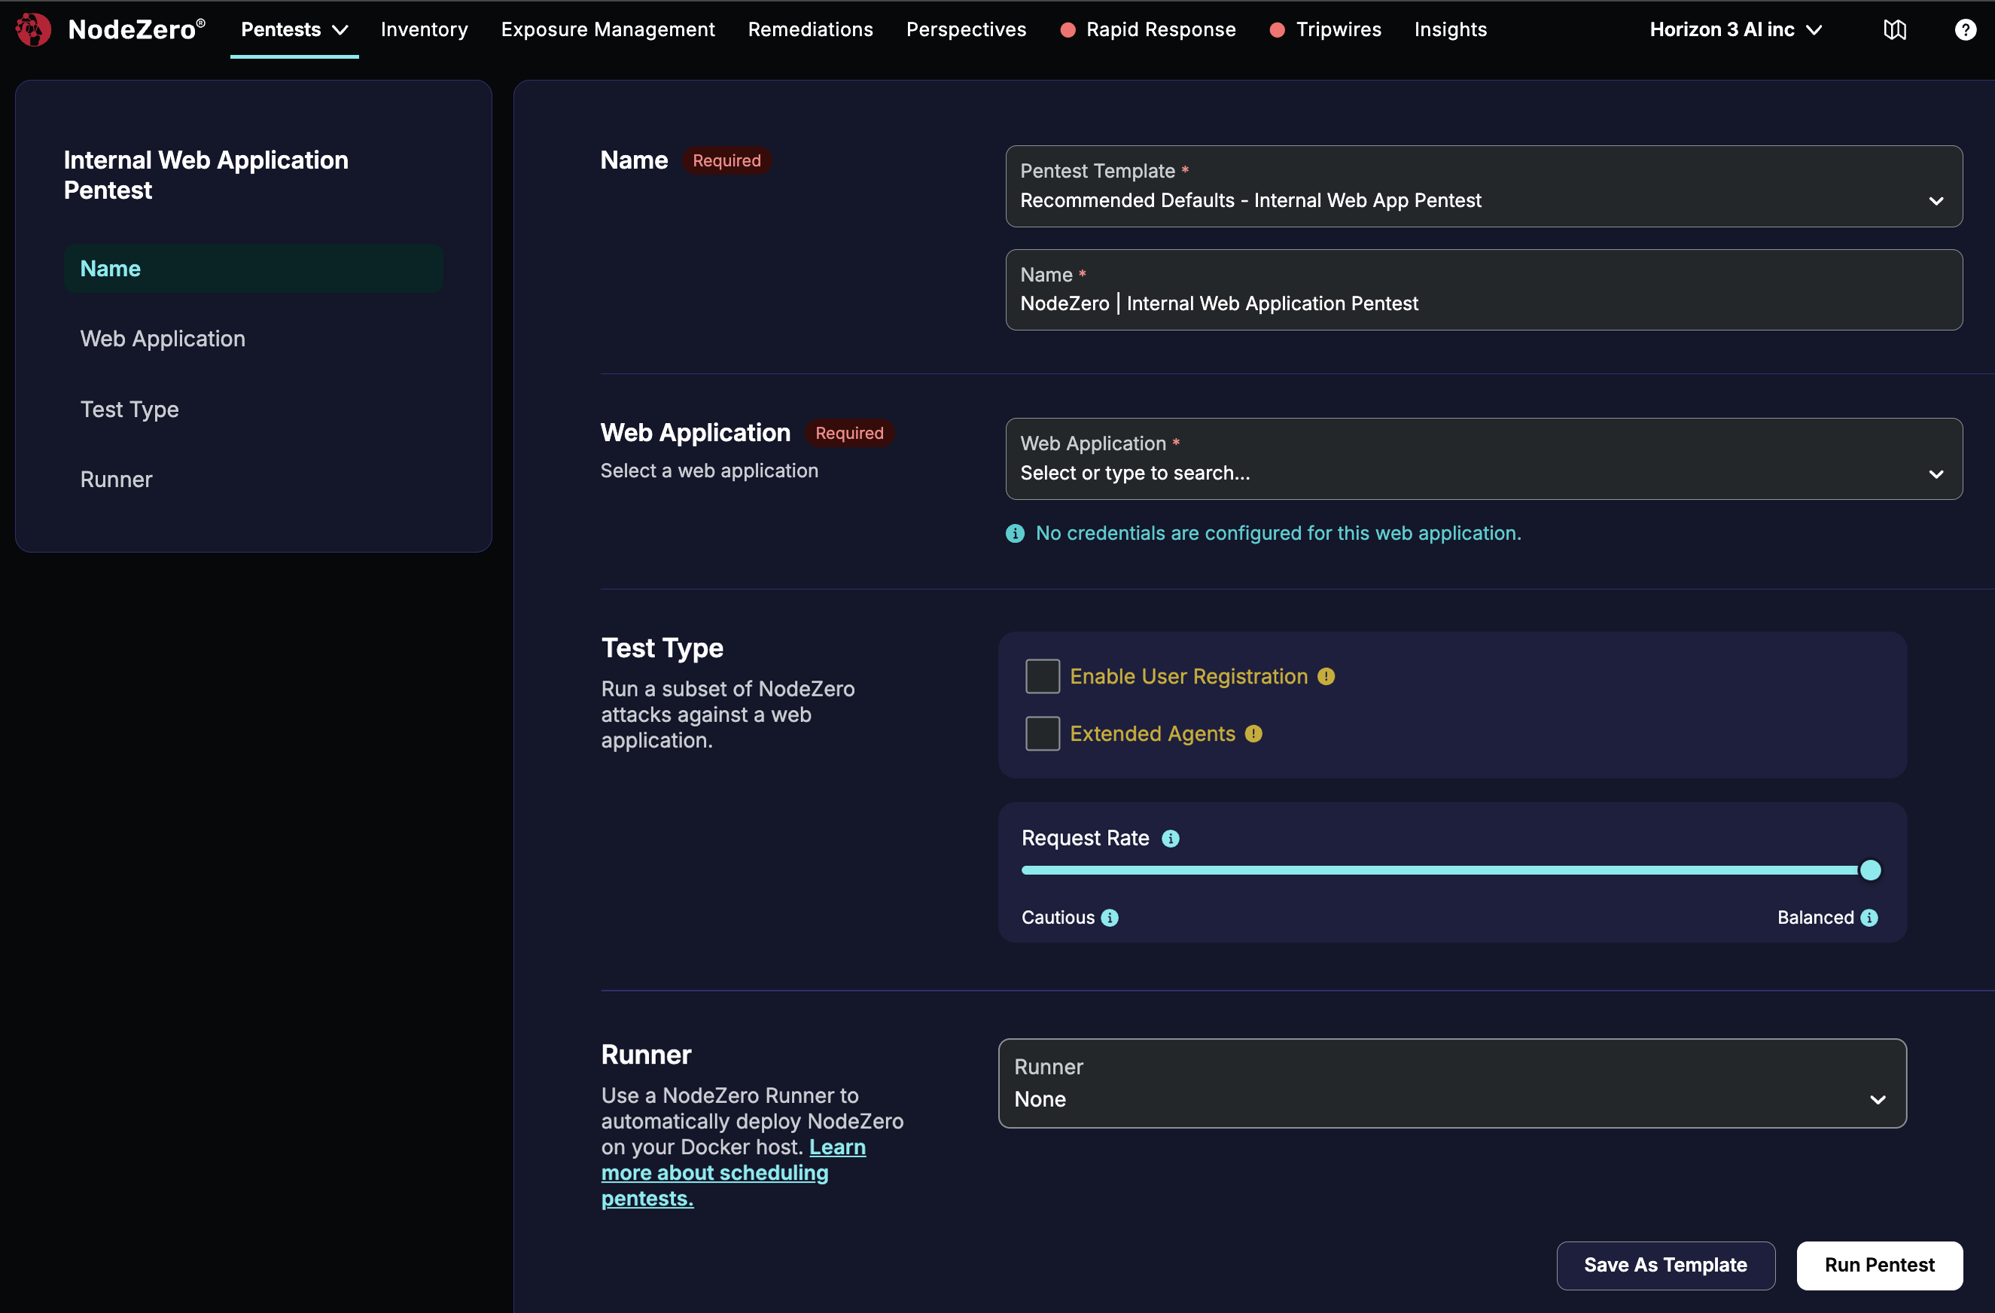This screenshot has height=1313, width=1995.
Task: Enable the User Registration checkbox
Action: coord(1042,676)
